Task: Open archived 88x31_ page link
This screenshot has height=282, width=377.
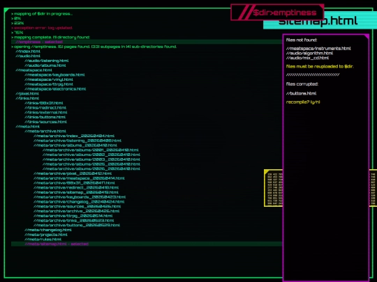Action: click(74, 183)
